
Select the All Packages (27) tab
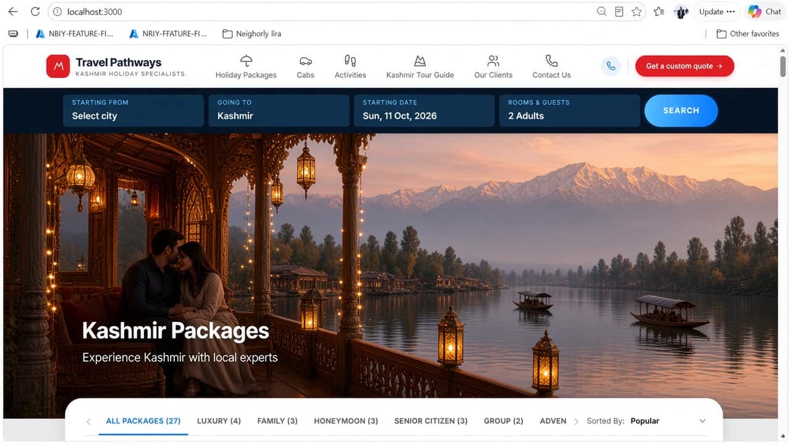[143, 421]
